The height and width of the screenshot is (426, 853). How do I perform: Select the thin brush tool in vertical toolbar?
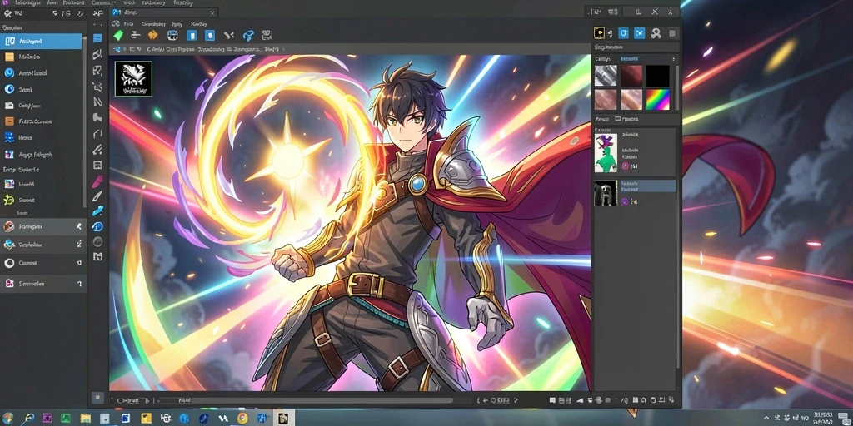[x=97, y=196]
